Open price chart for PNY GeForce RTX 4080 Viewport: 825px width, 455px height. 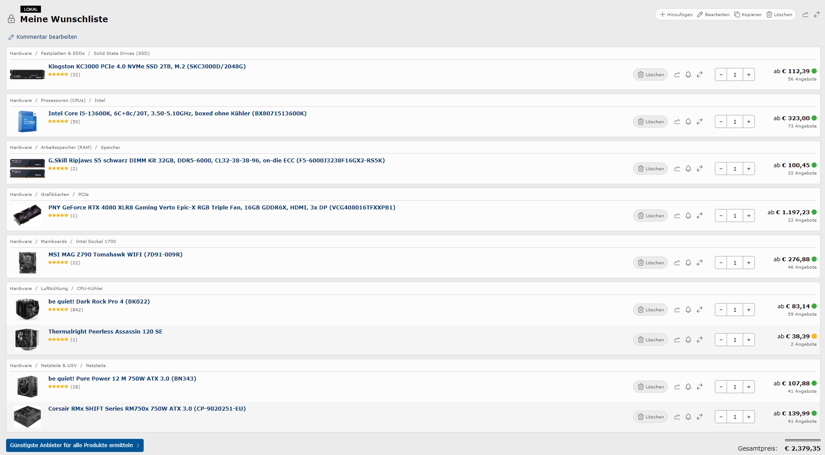[x=677, y=216]
